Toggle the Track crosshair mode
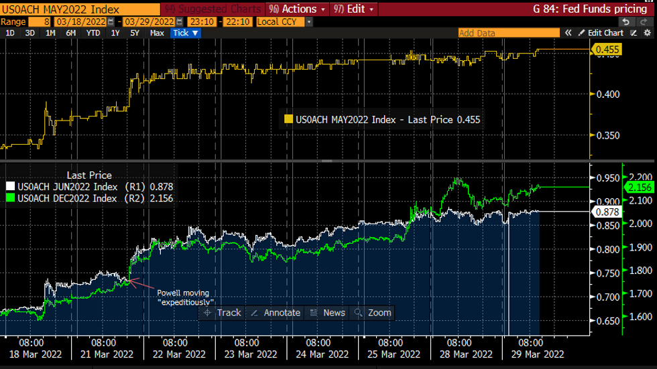Screen dimensions: 657x369 [x=223, y=313]
